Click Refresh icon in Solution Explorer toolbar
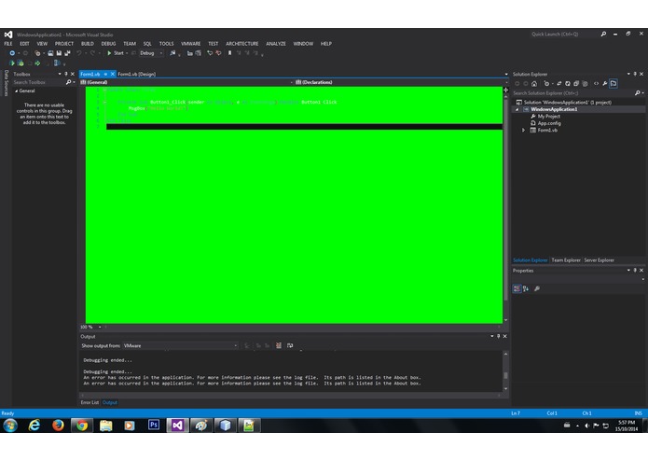648x461 pixels. pyautogui.click(x=568, y=83)
